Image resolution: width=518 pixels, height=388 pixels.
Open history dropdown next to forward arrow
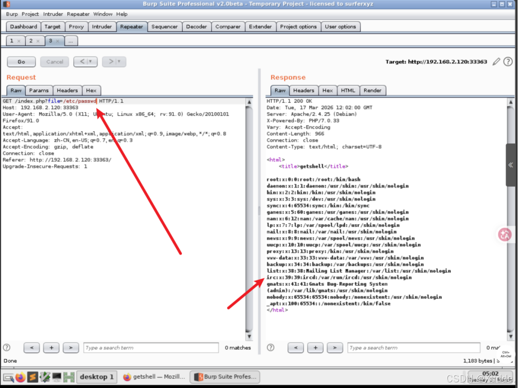(x=119, y=62)
